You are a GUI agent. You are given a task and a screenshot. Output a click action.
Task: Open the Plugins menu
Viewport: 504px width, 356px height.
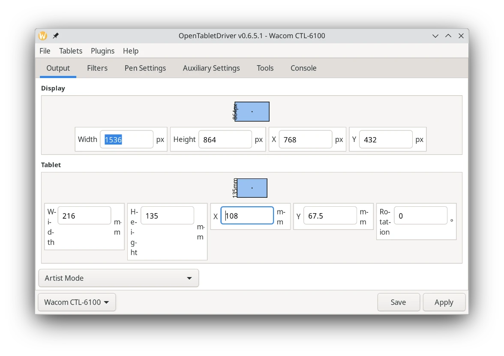(x=102, y=51)
